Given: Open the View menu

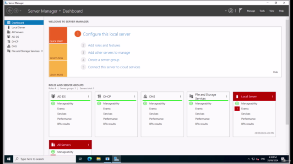Looking at the screenshot, I should pyautogui.click(x=271, y=11).
